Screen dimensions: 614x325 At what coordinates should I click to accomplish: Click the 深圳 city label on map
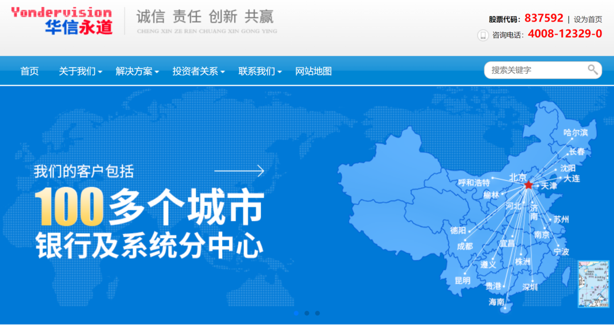(x=530, y=288)
